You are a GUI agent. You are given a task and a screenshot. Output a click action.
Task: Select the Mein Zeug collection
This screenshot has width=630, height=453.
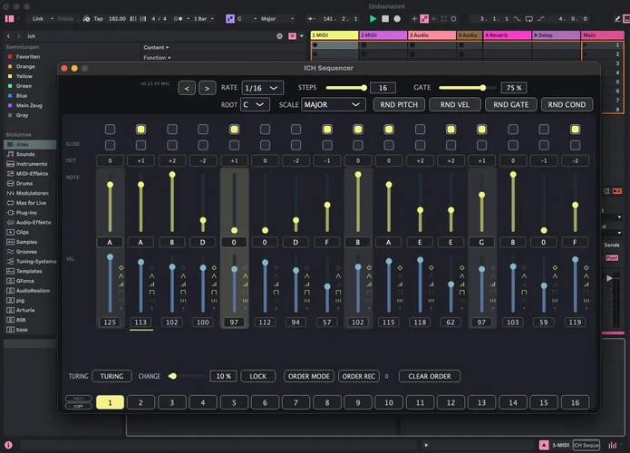[x=29, y=105]
